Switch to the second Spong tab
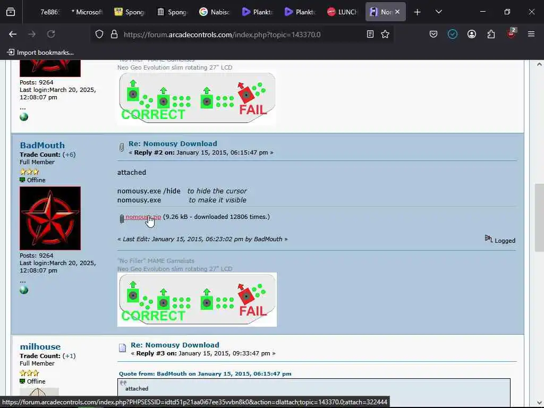Viewport: 544px width, 408px height. pyautogui.click(x=172, y=12)
